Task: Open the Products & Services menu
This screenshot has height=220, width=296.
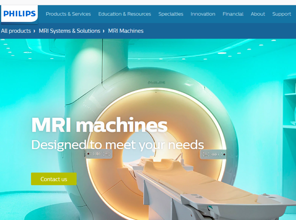Action: tap(68, 14)
